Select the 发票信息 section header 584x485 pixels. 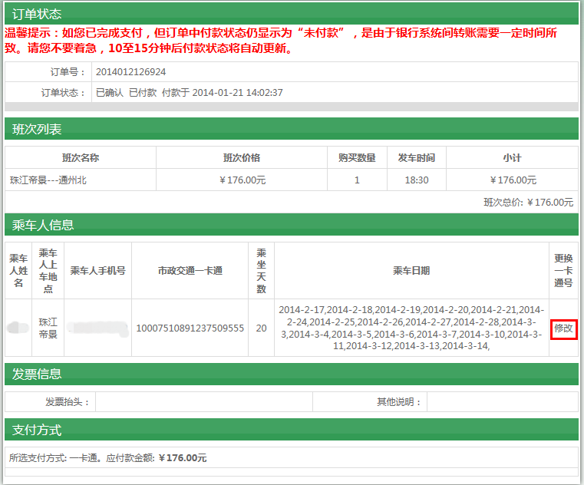tap(37, 374)
